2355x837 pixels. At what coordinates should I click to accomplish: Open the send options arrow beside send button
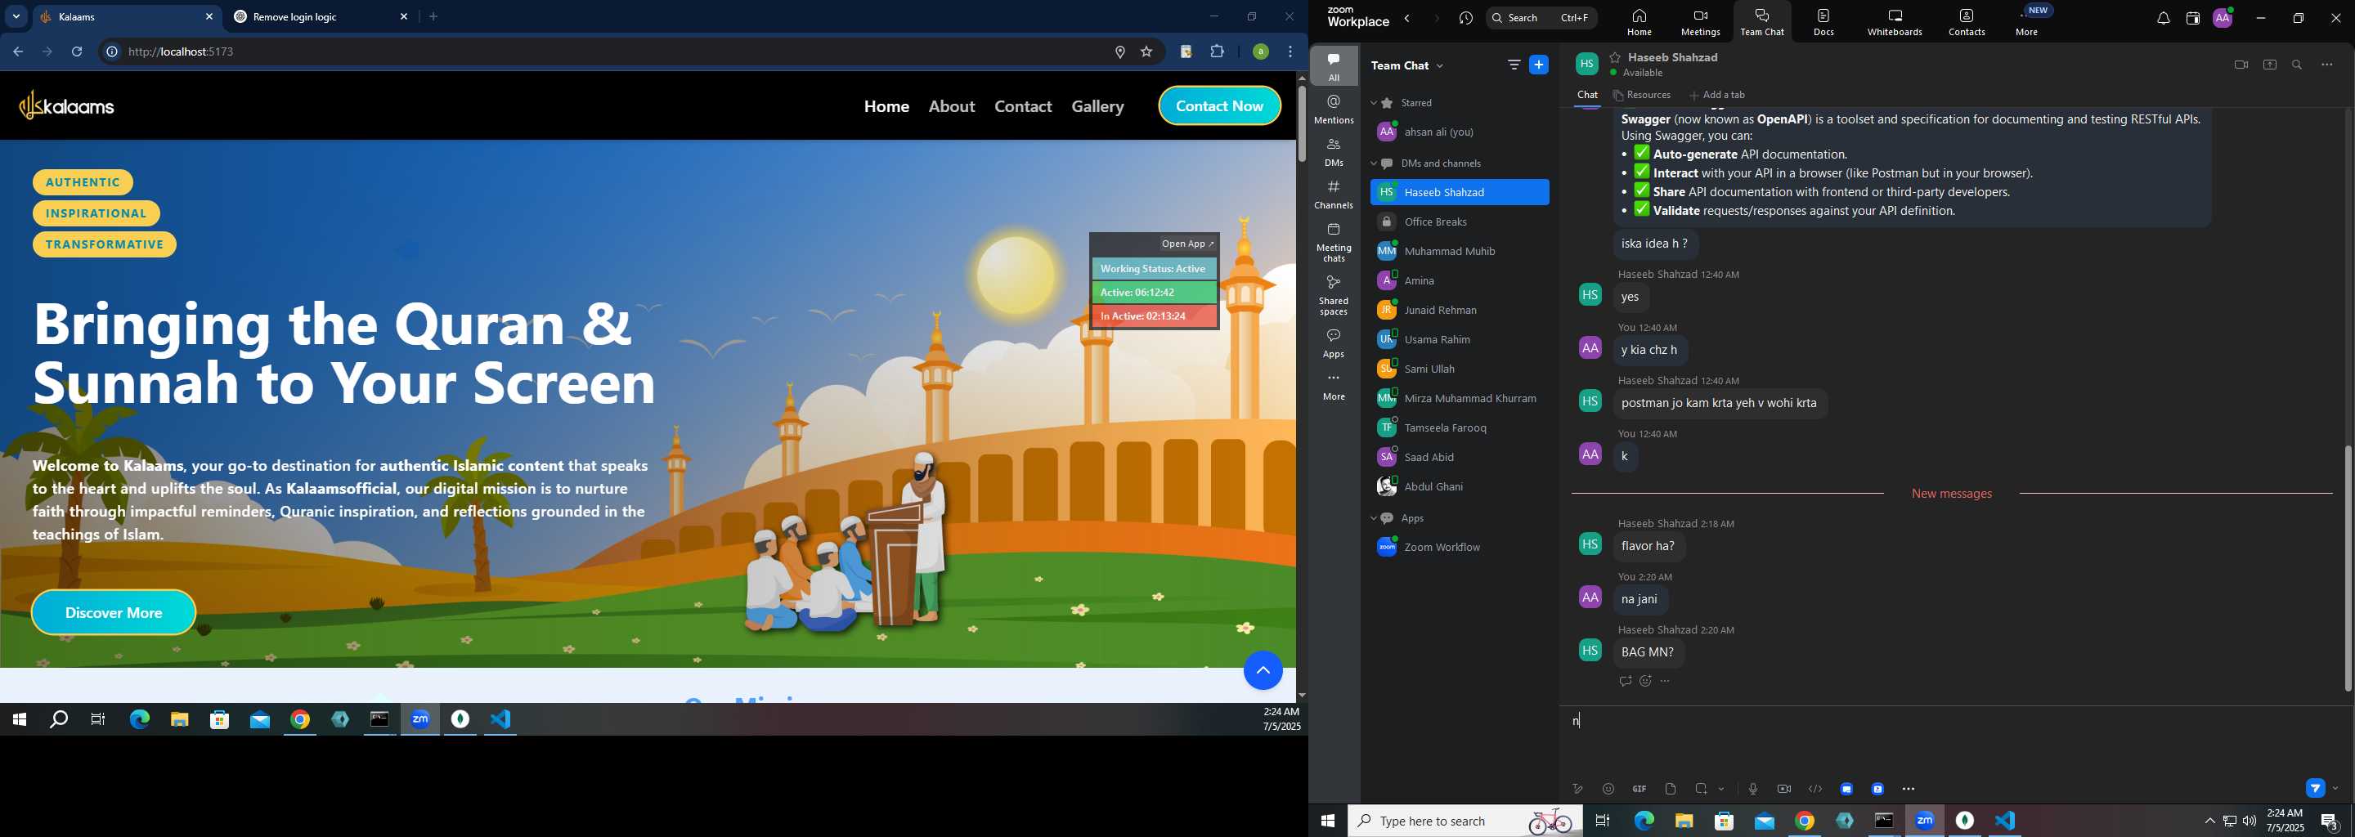click(2336, 789)
